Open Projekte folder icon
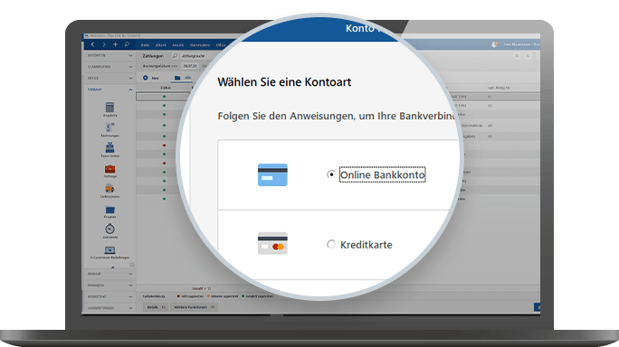619x347 pixels. [110, 210]
